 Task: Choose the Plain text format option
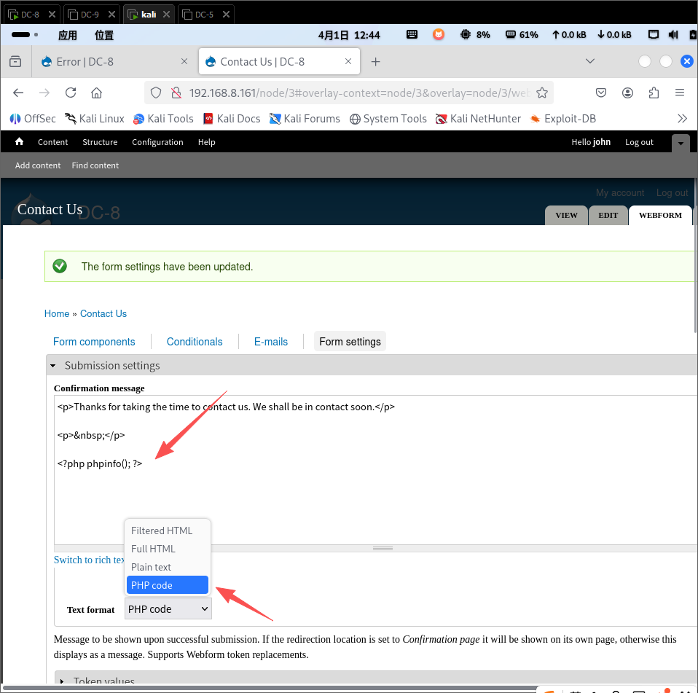coord(151,567)
